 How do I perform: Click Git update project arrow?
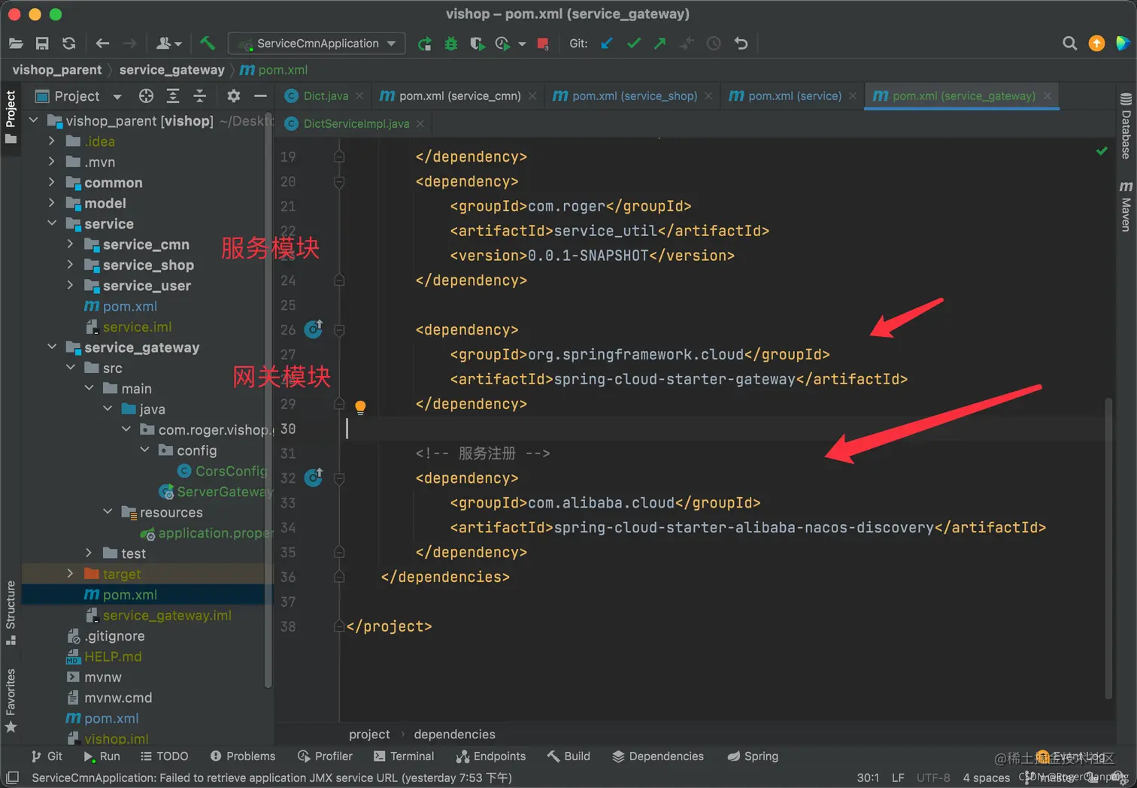[x=607, y=44]
